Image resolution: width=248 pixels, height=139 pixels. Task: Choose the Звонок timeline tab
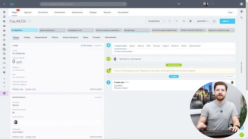141,46
